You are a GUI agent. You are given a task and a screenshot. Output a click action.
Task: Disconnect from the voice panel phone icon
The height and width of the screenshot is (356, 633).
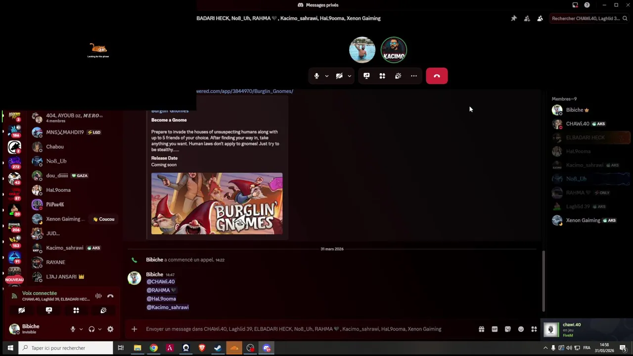[x=110, y=296]
